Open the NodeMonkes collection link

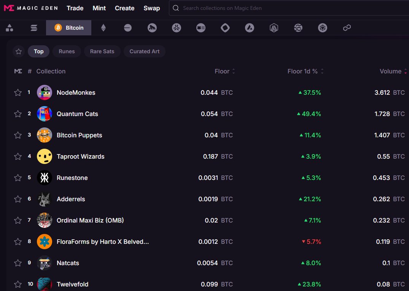click(76, 92)
